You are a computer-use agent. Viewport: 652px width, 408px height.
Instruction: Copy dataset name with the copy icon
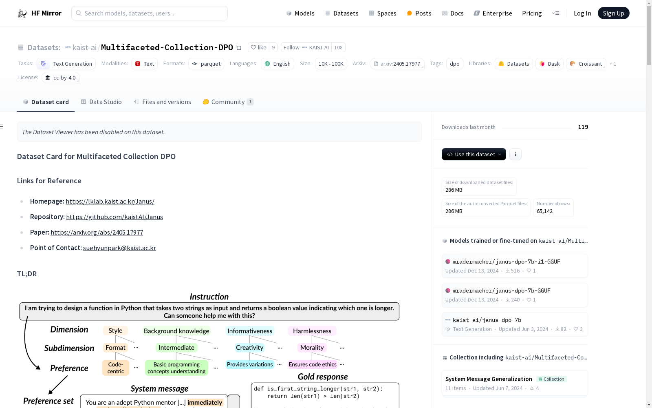tap(239, 48)
